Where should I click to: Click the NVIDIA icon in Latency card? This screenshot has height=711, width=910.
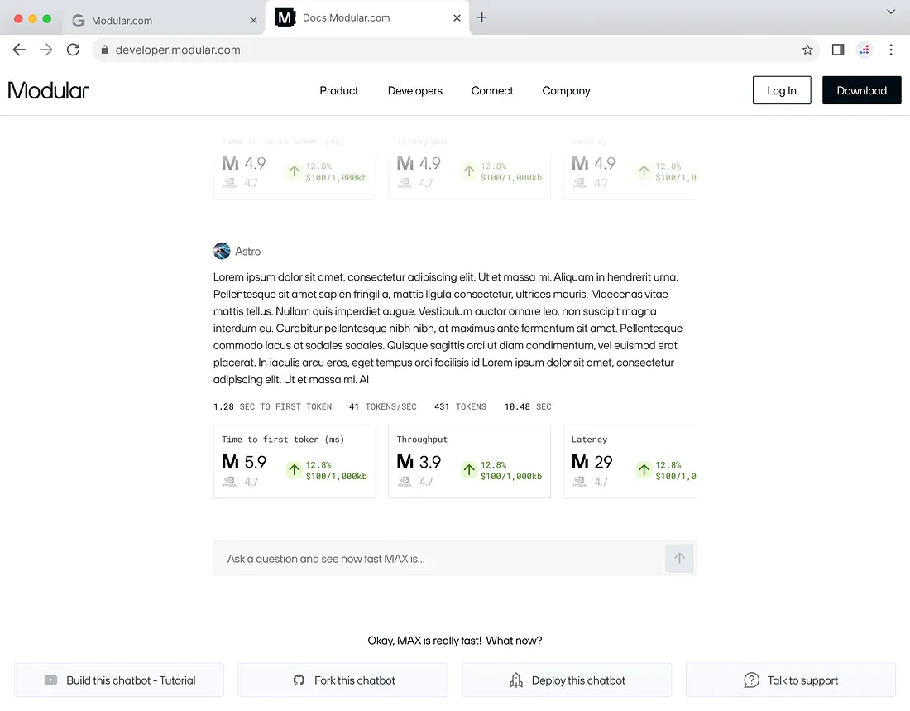pyautogui.click(x=580, y=482)
